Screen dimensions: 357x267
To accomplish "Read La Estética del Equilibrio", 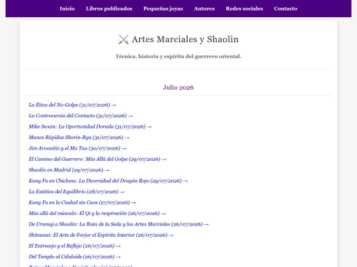I will click(77, 192).
